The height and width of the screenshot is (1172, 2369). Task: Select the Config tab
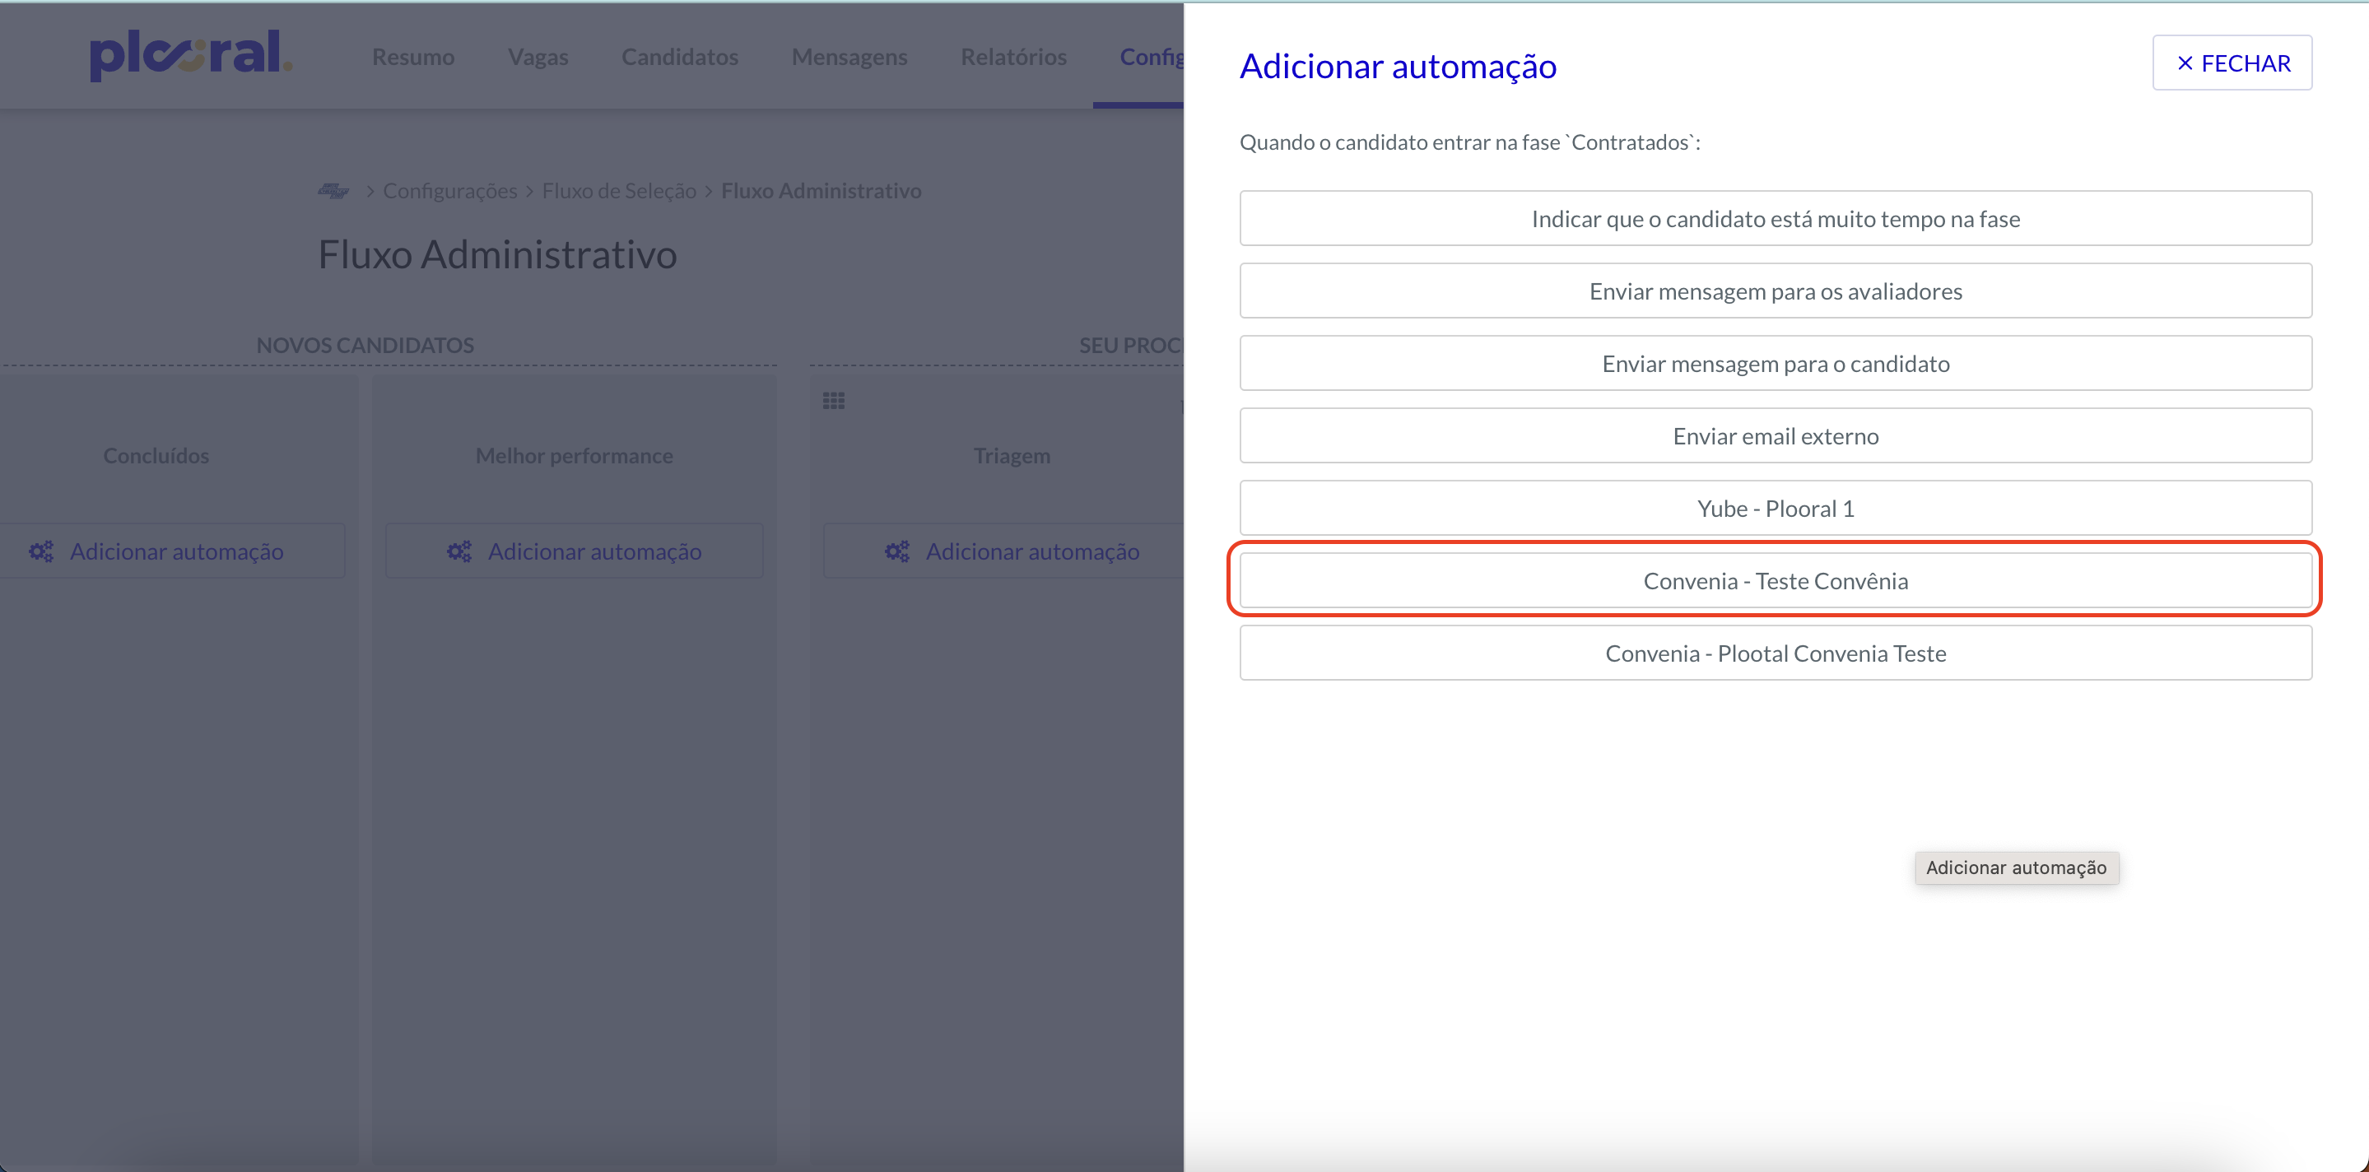pos(1151,57)
